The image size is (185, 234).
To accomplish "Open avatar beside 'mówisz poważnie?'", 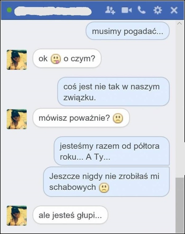I will tap(17, 119).
